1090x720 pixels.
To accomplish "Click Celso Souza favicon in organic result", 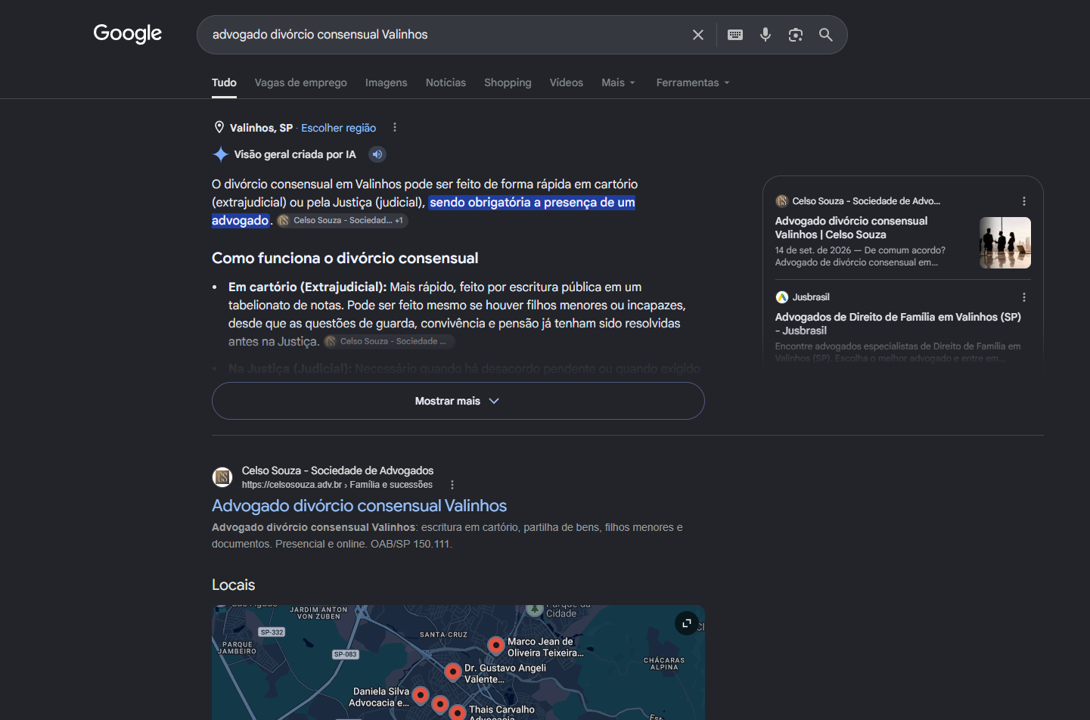I will tap(222, 476).
